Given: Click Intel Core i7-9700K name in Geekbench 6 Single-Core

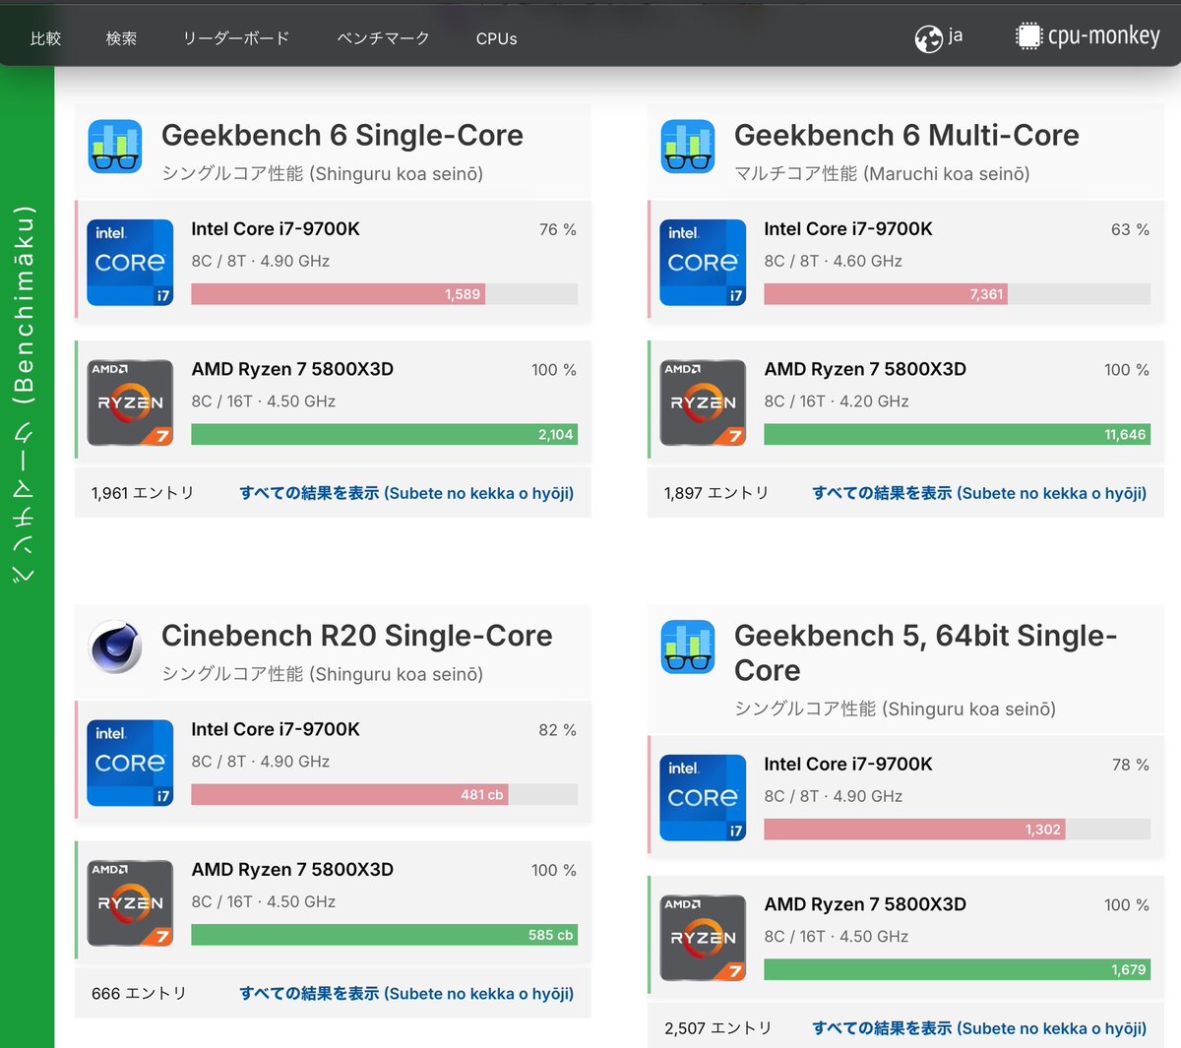Looking at the screenshot, I should [276, 229].
